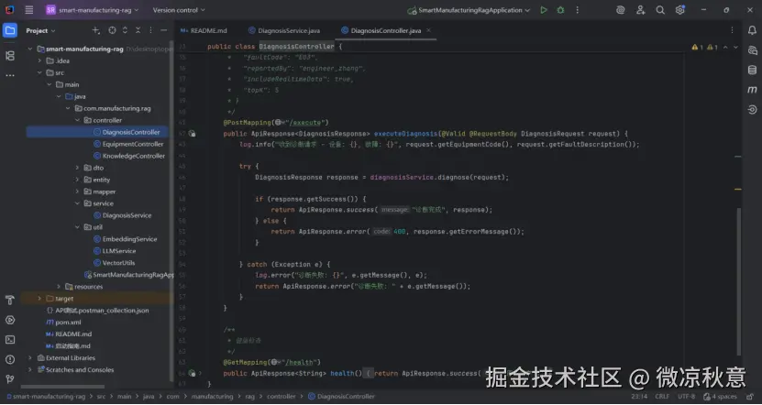
Task: Click gutter run icon beside executeDiagnosis method
Action: (x=192, y=134)
